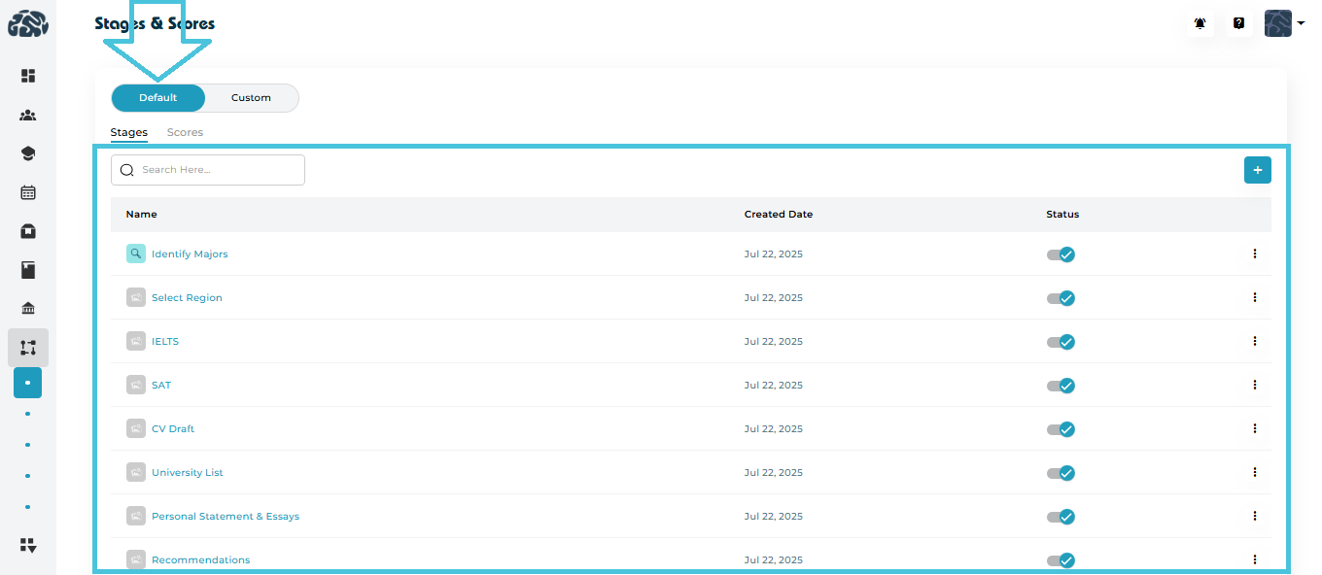Disable the IELTS stage status toggle
Image resolution: width=1322 pixels, height=575 pixels.
(1061, 342)
